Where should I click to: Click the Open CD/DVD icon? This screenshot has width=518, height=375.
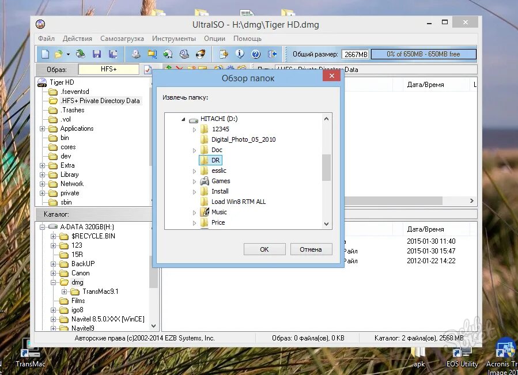[x=80, y=54]
